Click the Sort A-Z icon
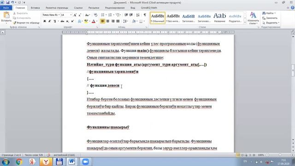 point(138,15)
